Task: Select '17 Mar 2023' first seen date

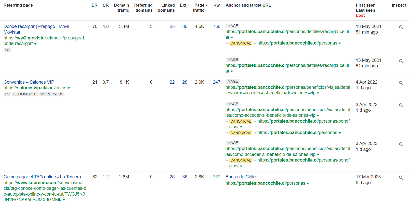Action: point(368,177)
